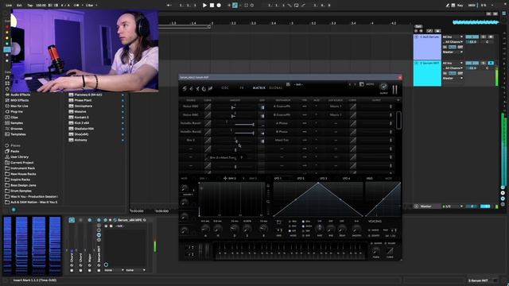Enable the MONO voicing checkbox
Image resolution: width=509 pixels, height=286 pixels.
pyautogui.click(x=369, y=230)
